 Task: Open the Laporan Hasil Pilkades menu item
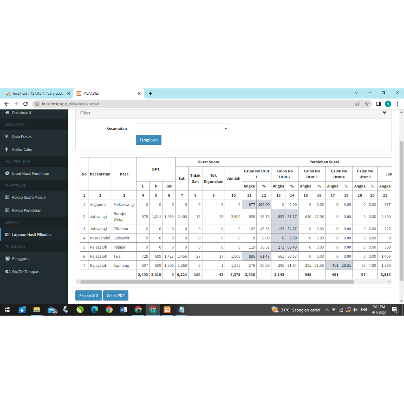click(x=34, y=234)
